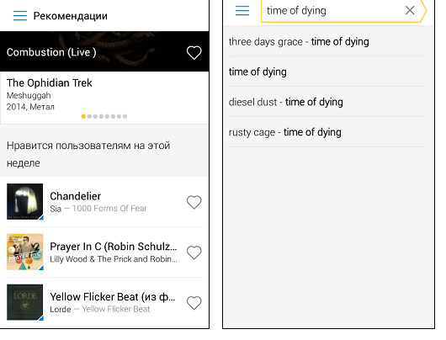Screen dimensions: 446x340
Task: Open hamburger menu beside Рекомендации
Action: tap(20, 16)
